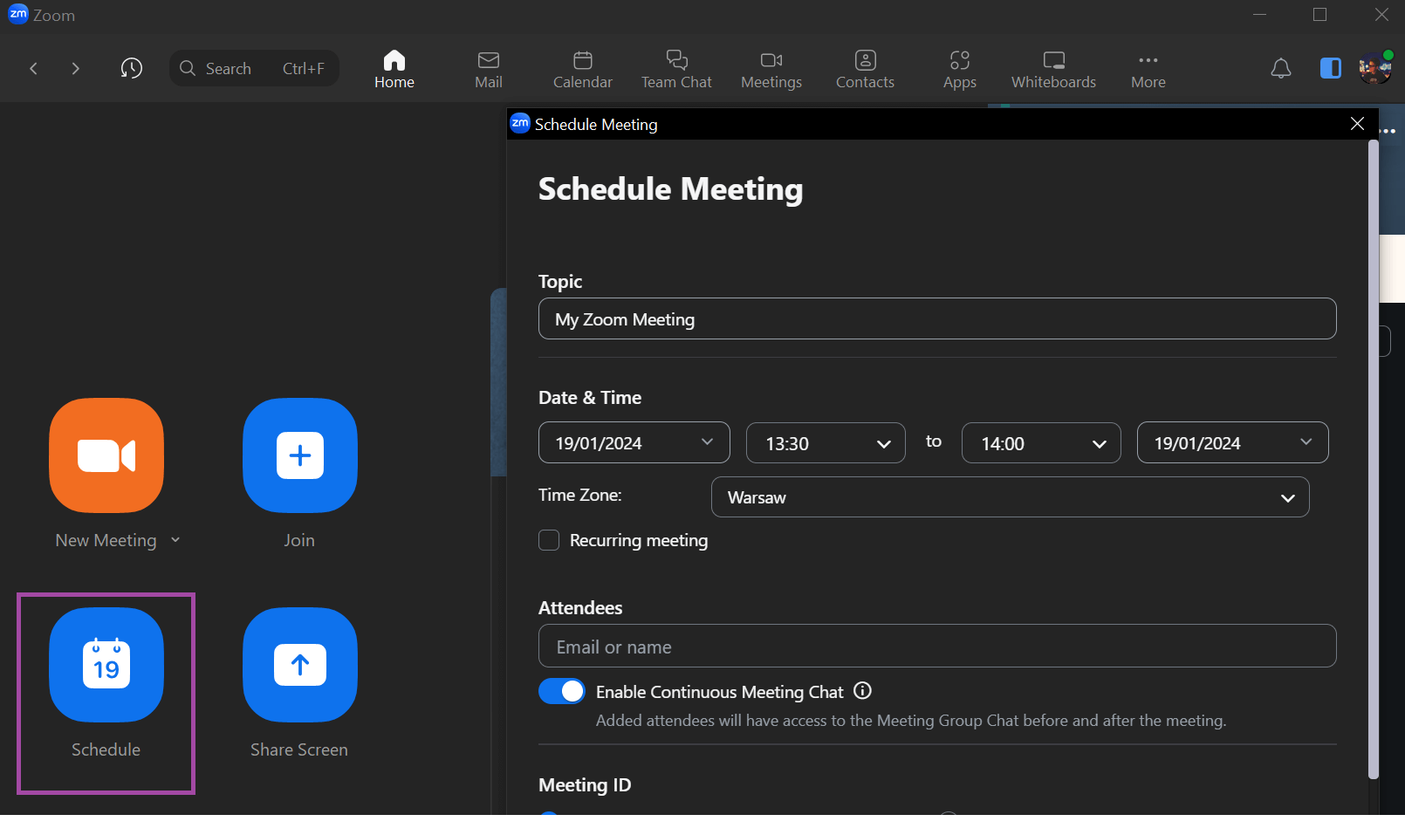Open the history clock icon

(x=131, y=68)
